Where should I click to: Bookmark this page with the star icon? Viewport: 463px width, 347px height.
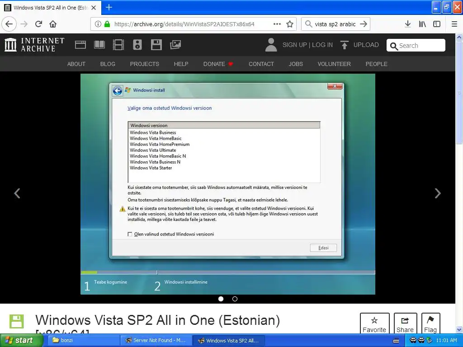(290, 24)
